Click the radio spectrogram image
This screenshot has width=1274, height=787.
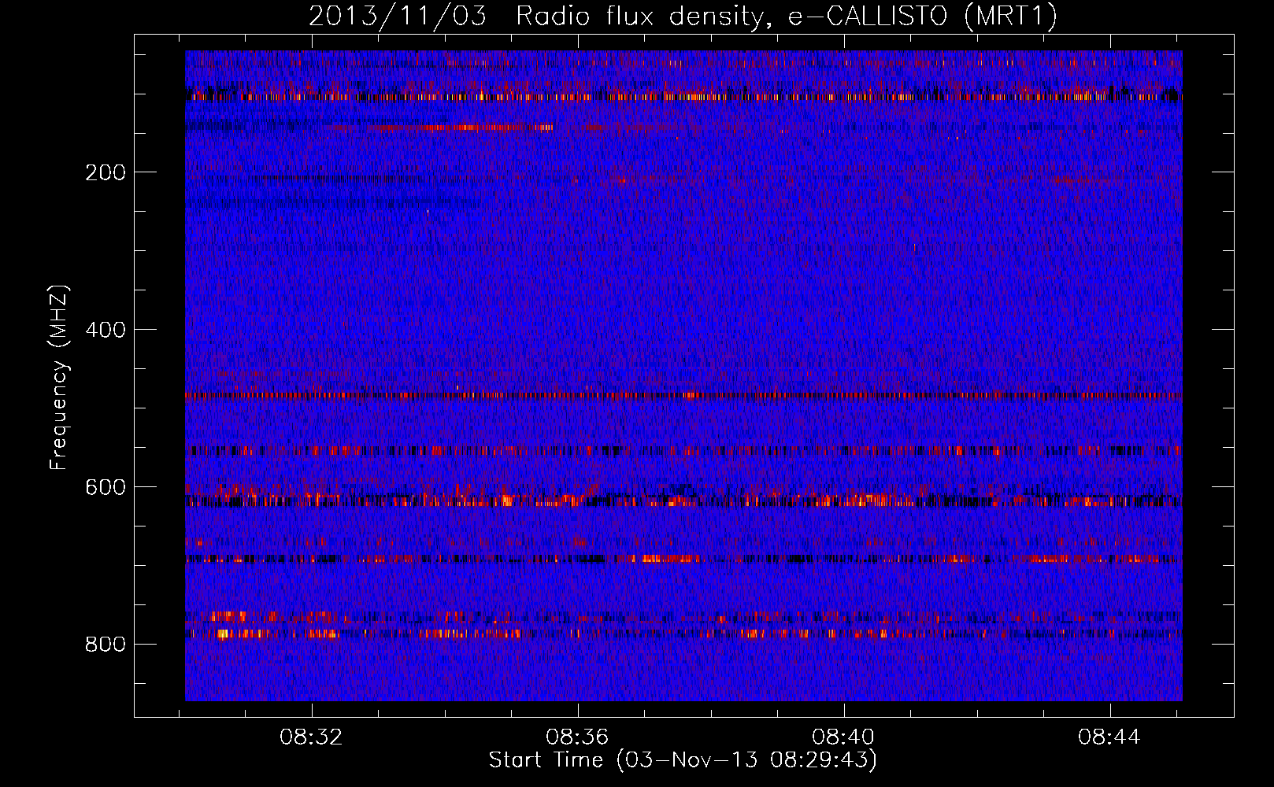[x=683, y=375]
